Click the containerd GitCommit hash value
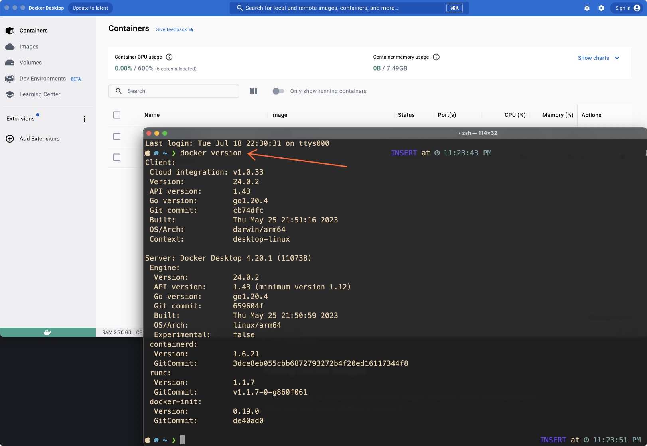The height and width of the screenshot is (446, 647). tap(321, 363)
